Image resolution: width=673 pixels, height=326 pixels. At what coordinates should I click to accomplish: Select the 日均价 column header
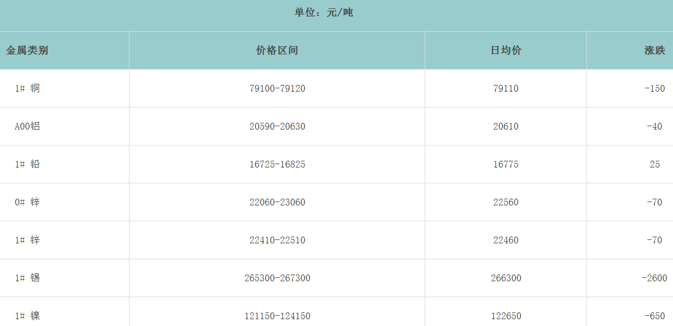tap(506, 50)
